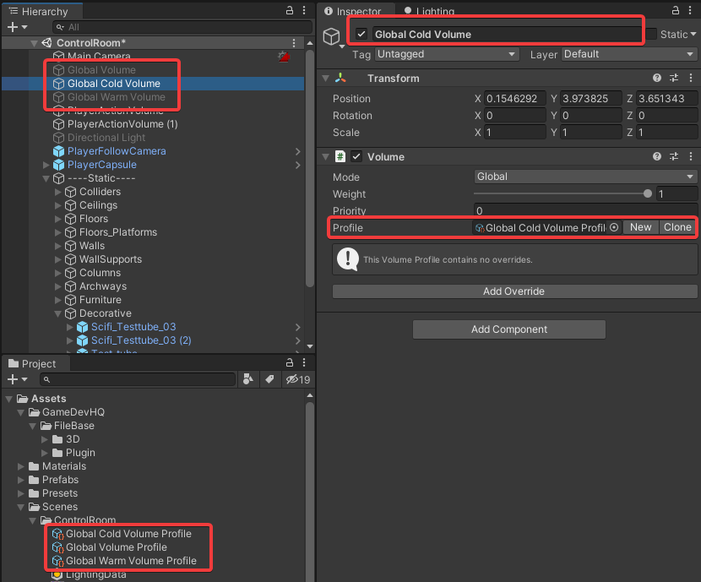Edit Scale Z value field
Image resolution: width=701 pixels, height=582 pixels.
666,133
